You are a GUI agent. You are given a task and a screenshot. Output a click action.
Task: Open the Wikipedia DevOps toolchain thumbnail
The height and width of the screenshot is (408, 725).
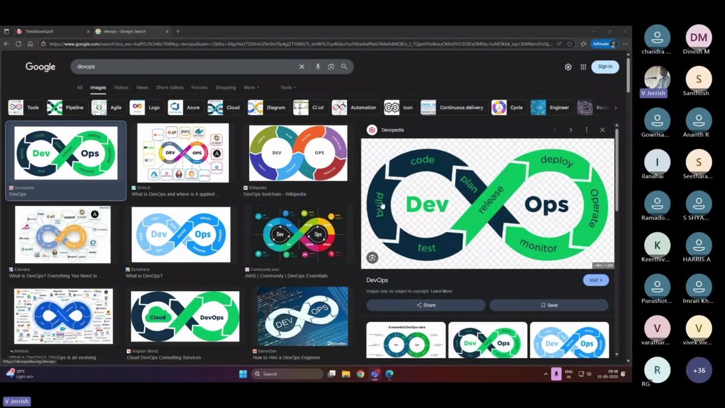pyautogui.click(x=298, y=153)
